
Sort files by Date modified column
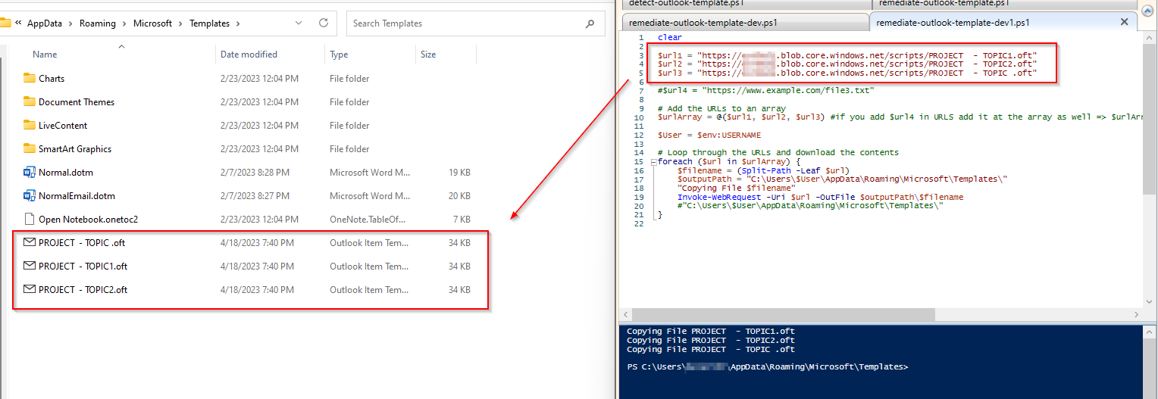(249, 55)
